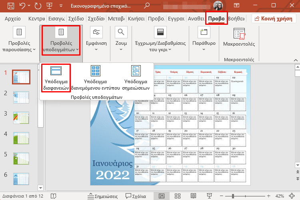Zoom out with minus button
Viewport: 300px width, 200px height.
pos(222,196)
